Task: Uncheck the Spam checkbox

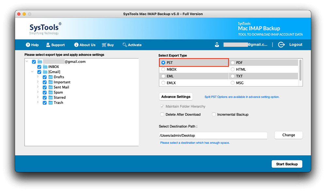Action: (x=45, y=92)
